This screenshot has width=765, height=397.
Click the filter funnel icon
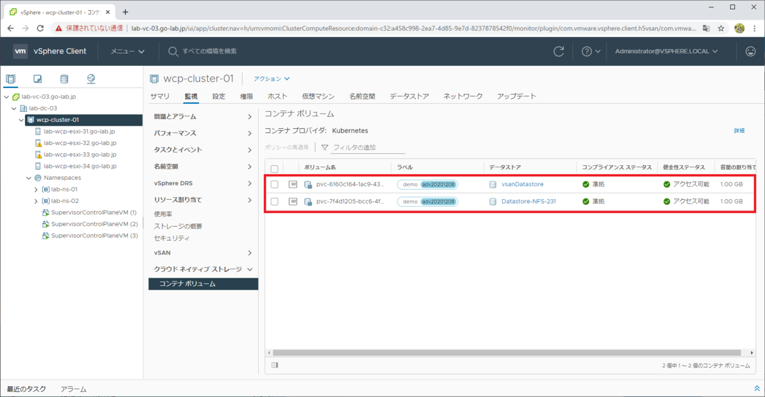pos(324,147)
